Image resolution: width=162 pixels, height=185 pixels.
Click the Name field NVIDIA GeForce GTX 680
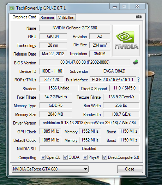pos(75,28)
